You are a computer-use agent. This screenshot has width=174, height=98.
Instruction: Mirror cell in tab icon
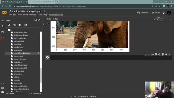(x=163, y=54)
